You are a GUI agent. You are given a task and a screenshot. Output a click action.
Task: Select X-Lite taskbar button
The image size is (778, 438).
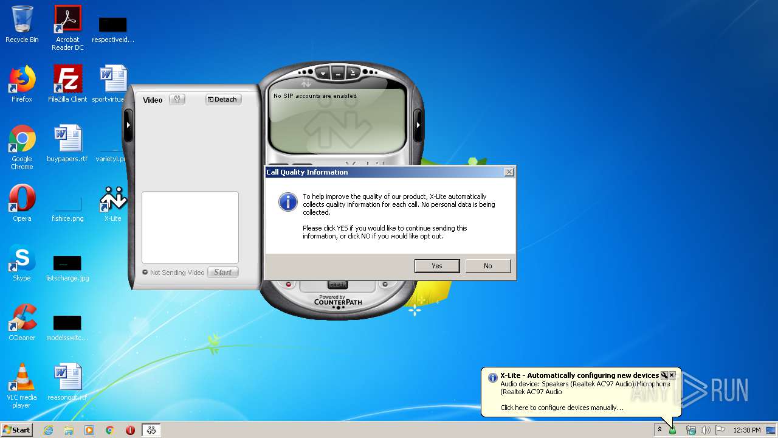point(151,430)
